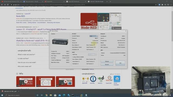Go back with browser back arrow
This screenshot has height=97, width=173.
coord(2,5)
